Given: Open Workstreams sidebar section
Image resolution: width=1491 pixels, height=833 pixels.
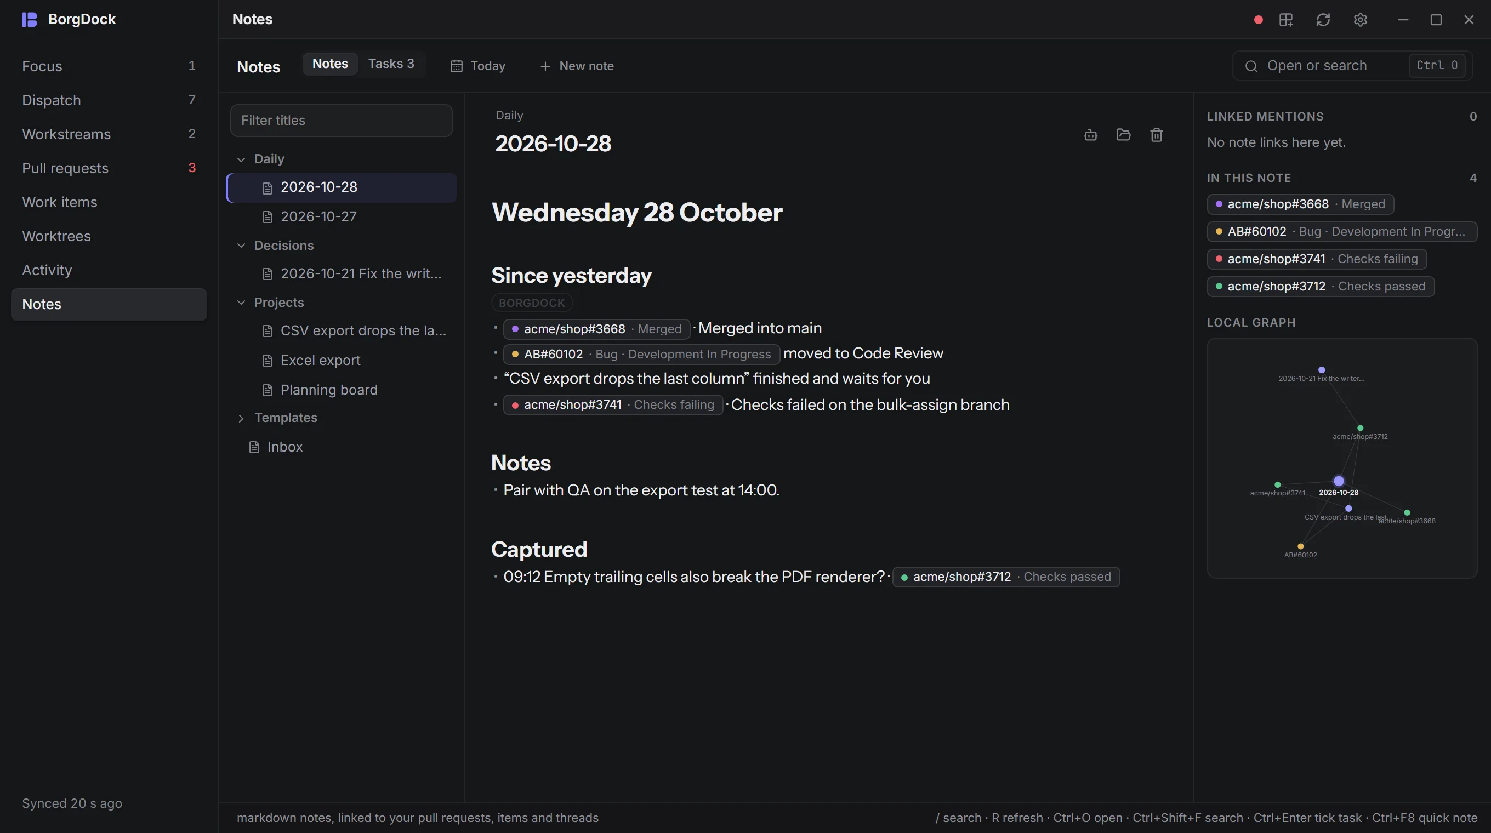Looking at the screenshot, I should click(109, 134).
